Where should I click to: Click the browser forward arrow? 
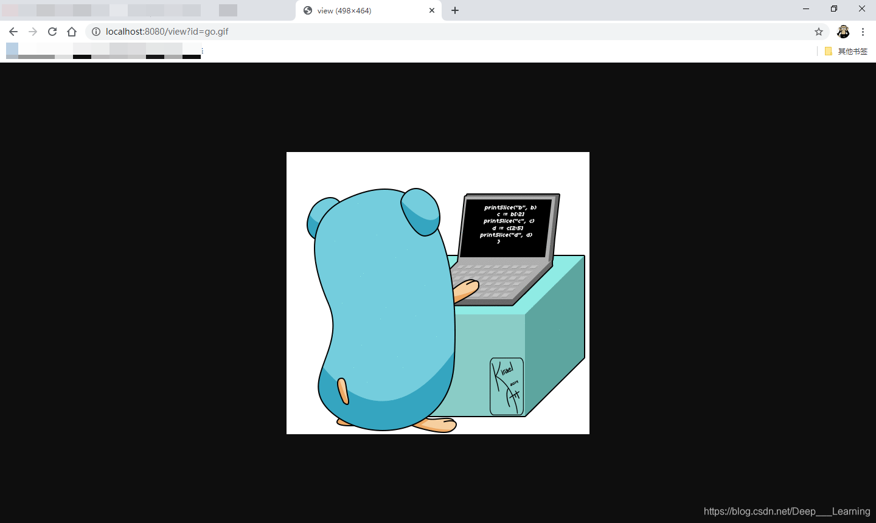tap(33, 32)
